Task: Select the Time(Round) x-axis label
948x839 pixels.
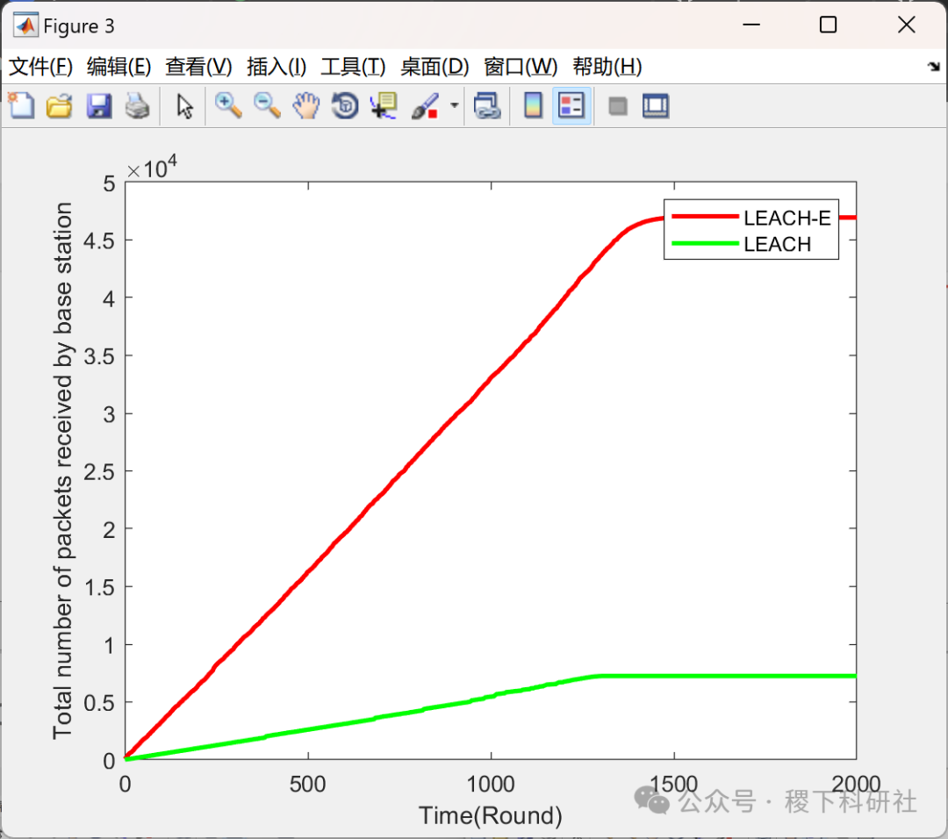Action: click(491, 815)
